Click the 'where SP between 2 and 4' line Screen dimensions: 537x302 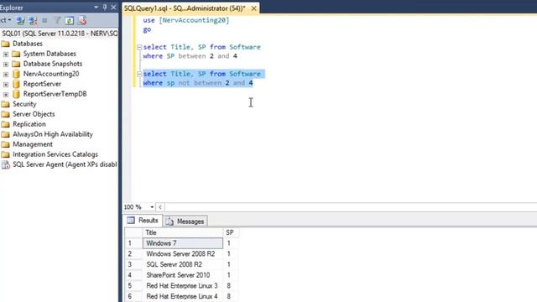click(x=190, y=56)
